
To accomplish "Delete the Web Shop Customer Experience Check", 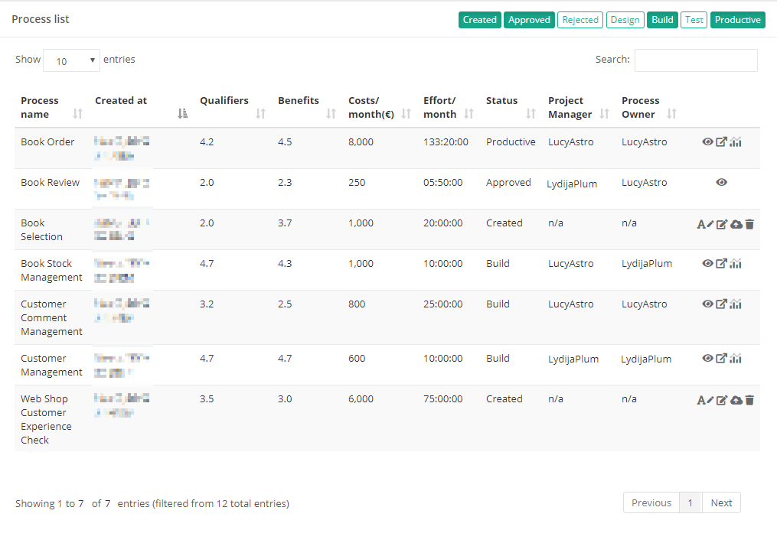I will tap(748, 399).
